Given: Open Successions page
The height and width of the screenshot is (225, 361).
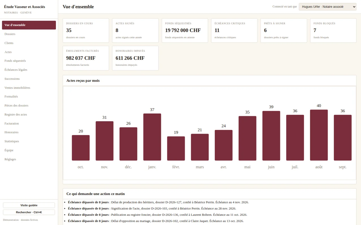Looking at the screenshot, I should coord(29,79).
